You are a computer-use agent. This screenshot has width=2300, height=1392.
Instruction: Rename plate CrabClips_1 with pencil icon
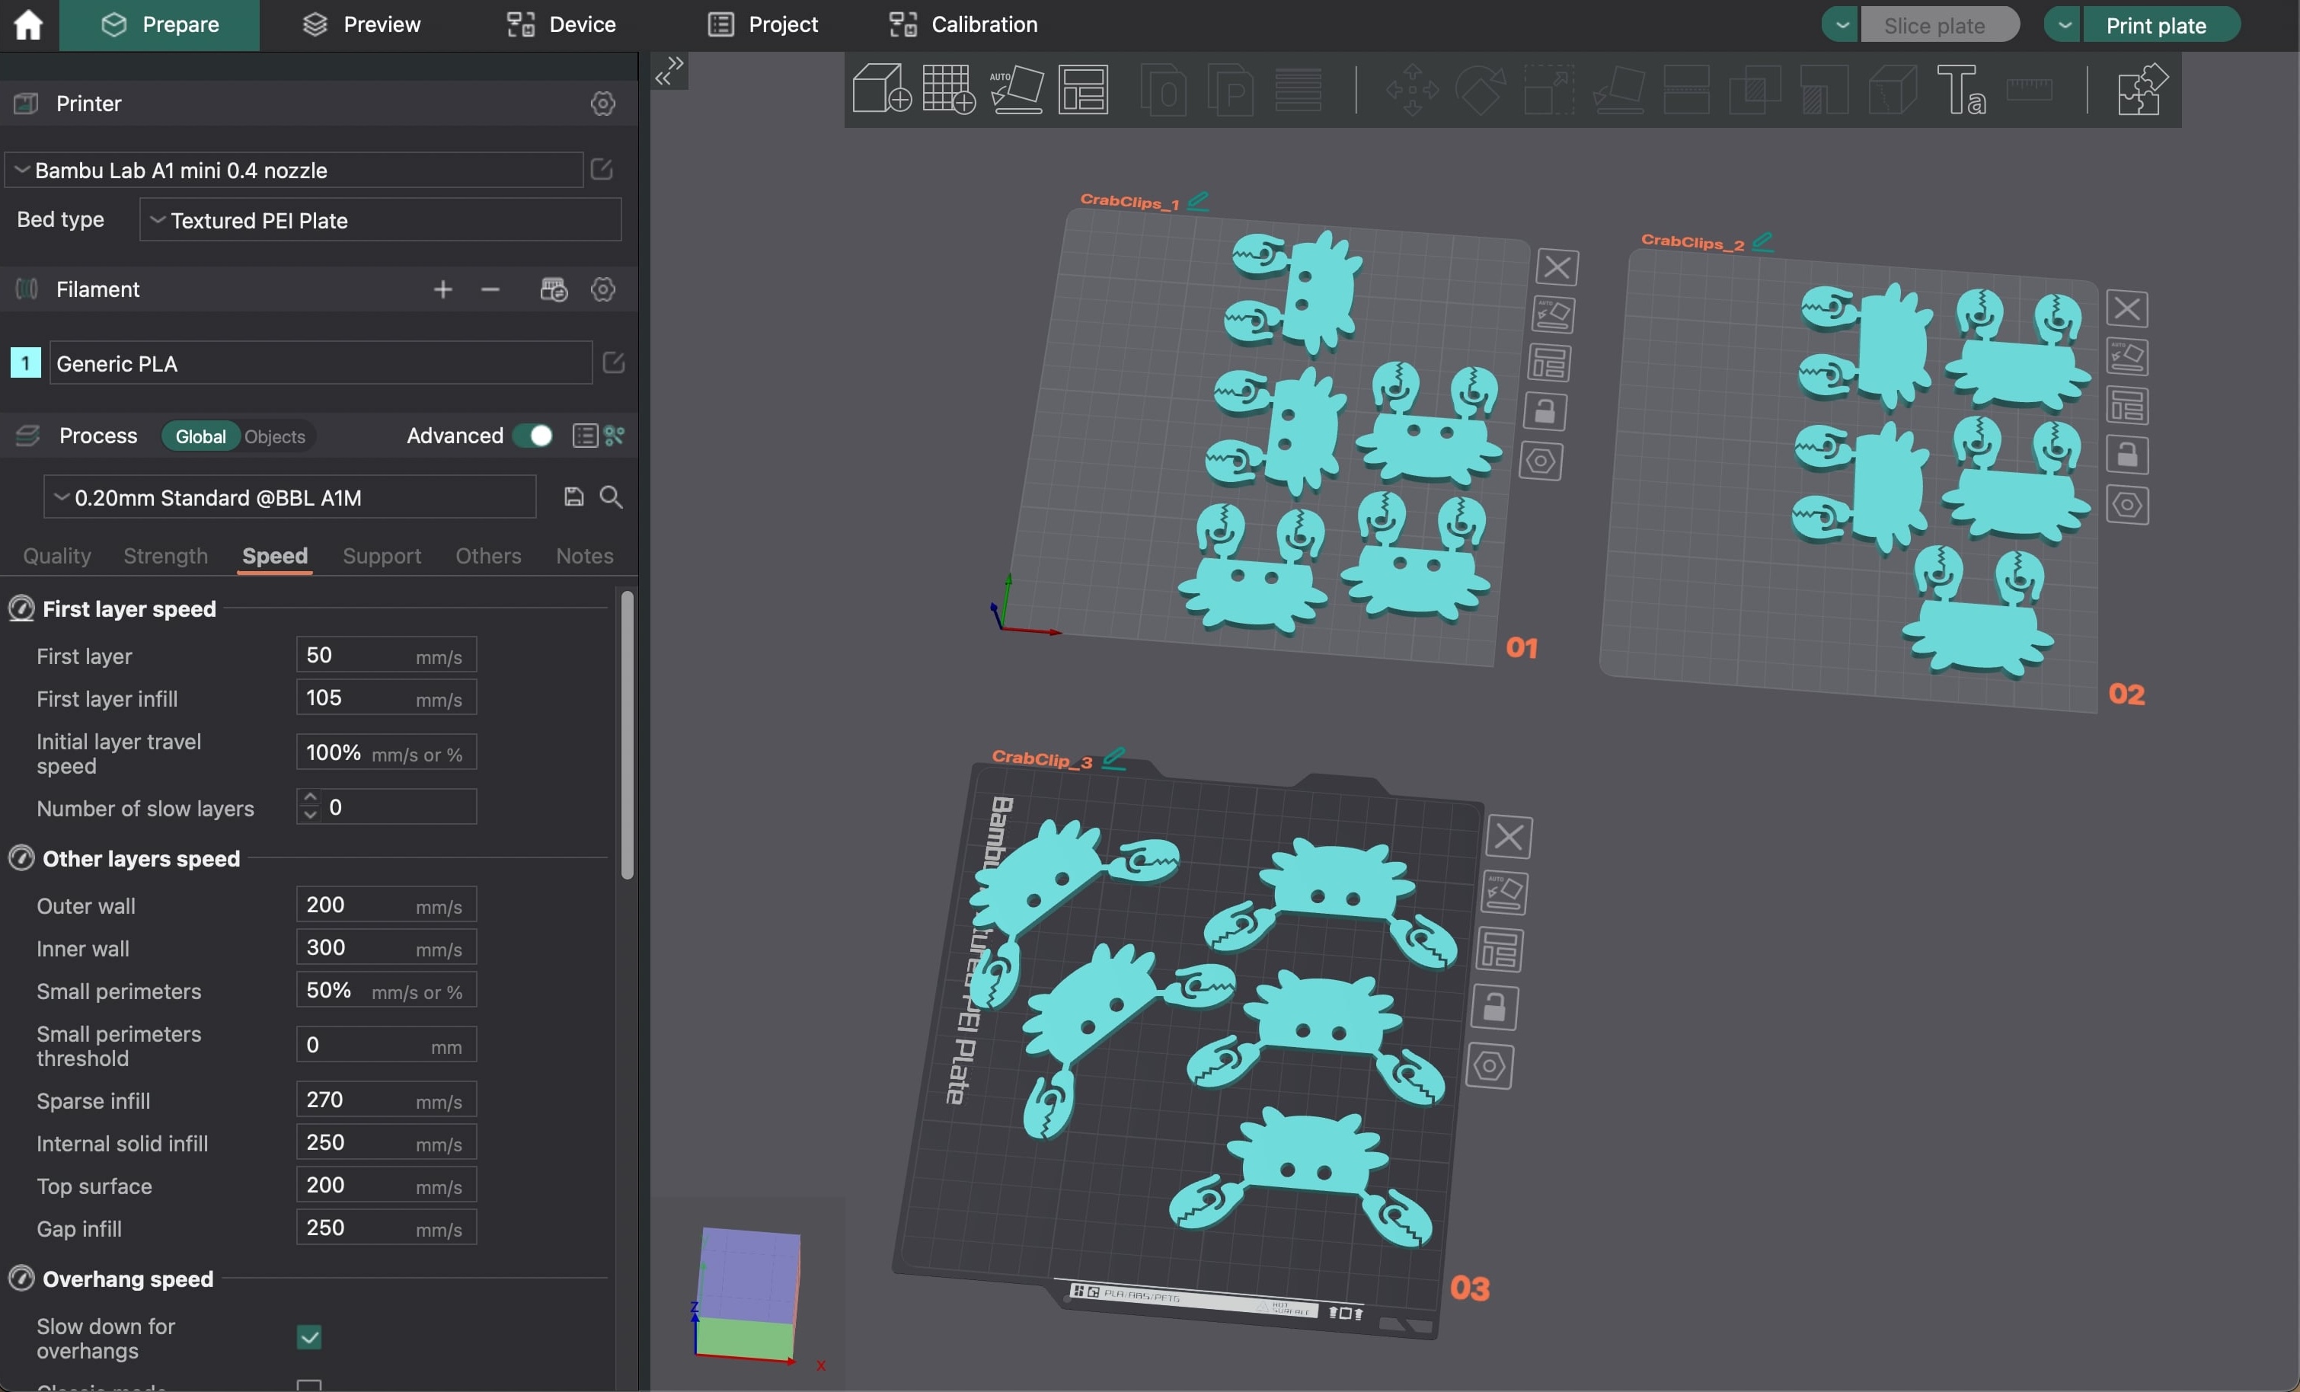tap(1199, 201)
